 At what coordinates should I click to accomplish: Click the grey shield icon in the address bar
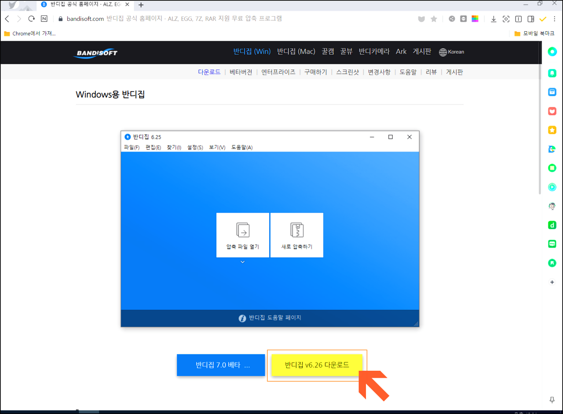(421, 19)
